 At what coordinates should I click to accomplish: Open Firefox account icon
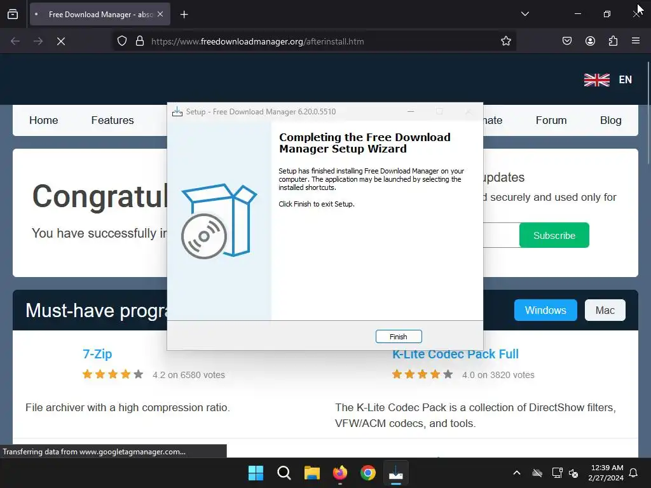[590, 41]
